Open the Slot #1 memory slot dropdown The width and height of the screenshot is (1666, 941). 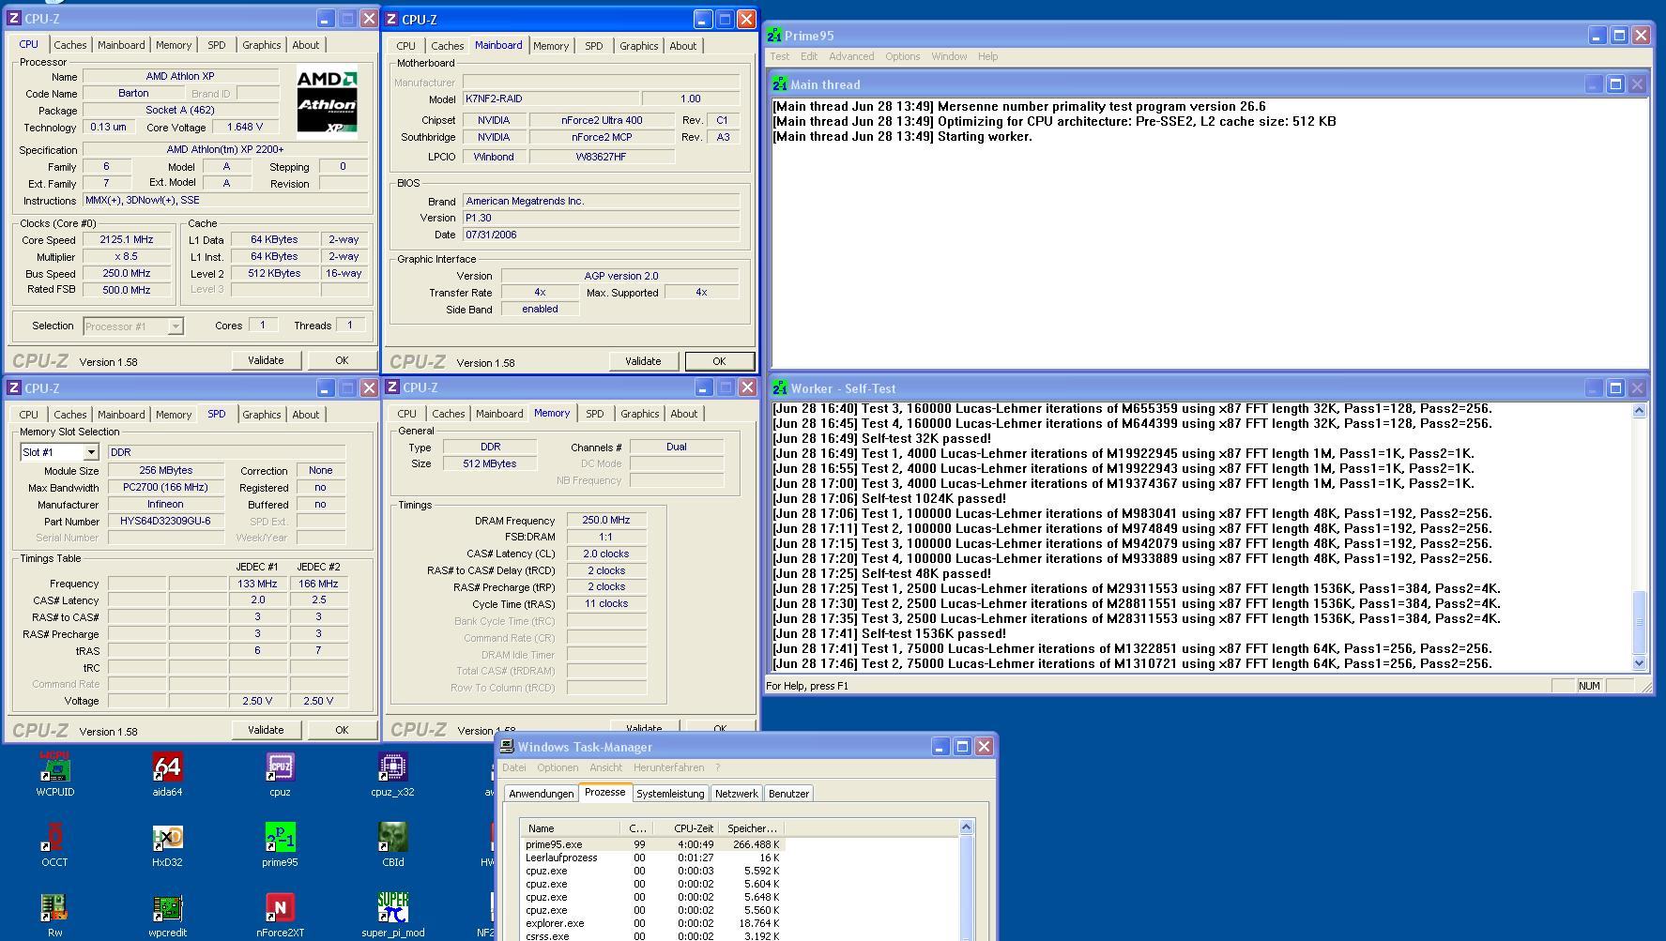pyautogui.click(x=91, y=452)
